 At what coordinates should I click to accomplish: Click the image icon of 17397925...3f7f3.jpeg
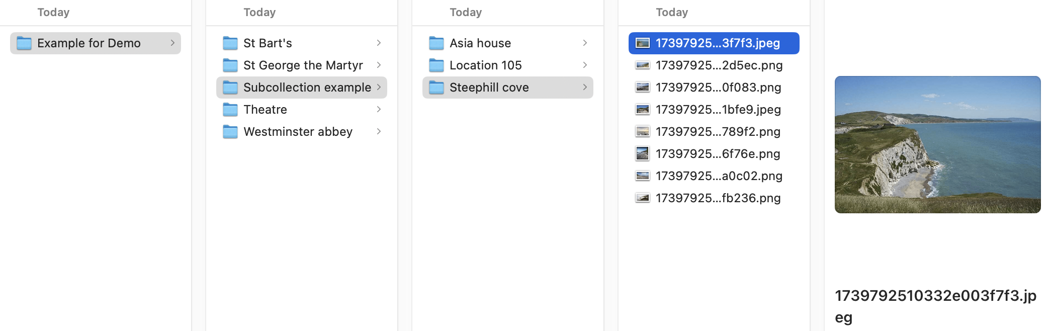point(643,43)
